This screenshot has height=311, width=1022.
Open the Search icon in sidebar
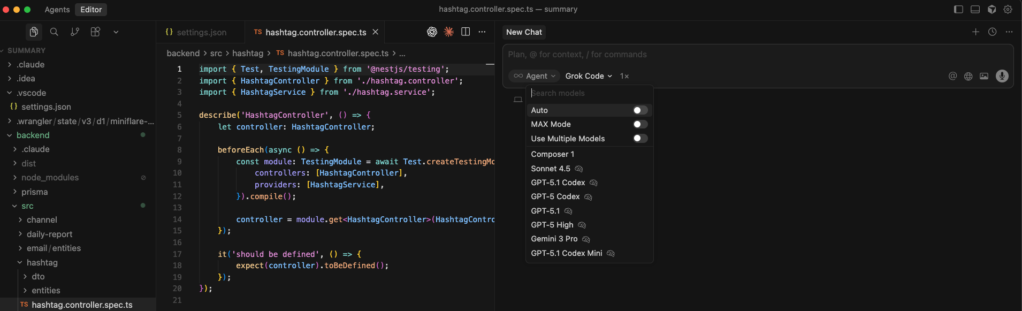tap(54, 32)
